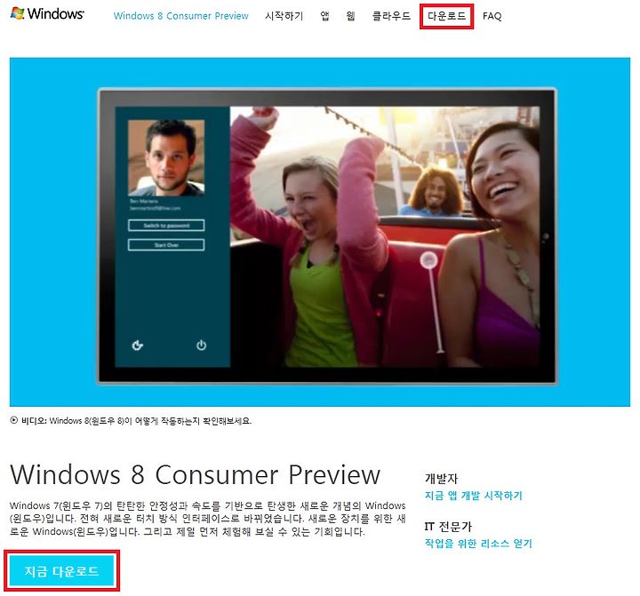Click the IT 전문가 heading text
The image size is (640, 596).
pos(448,527)
